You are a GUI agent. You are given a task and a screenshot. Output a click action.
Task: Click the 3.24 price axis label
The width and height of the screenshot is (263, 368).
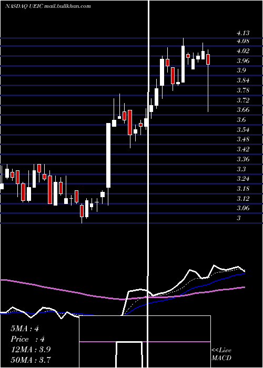(243, 179)
